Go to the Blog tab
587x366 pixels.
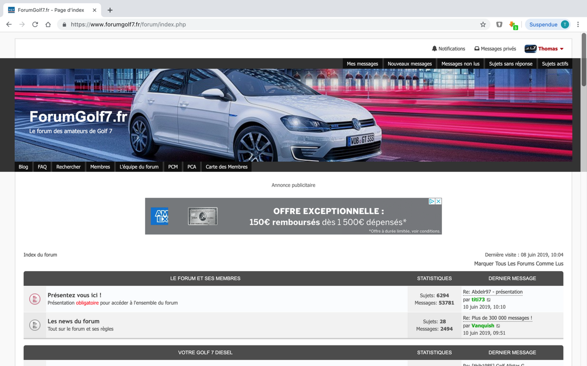(23, 167)
